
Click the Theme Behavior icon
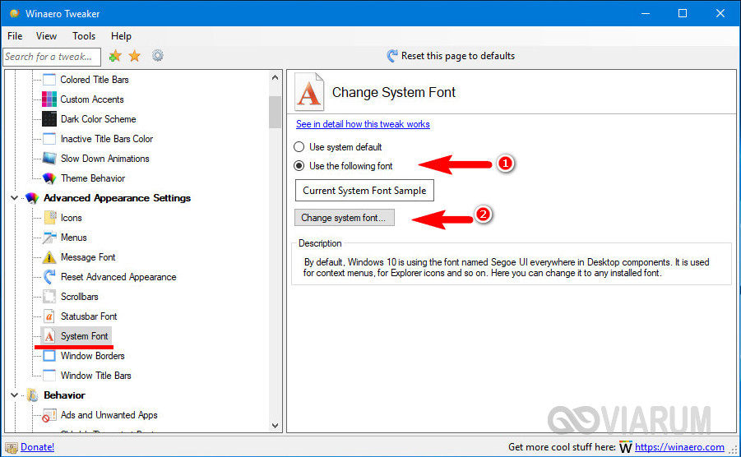pyautogui.click(x=49, y=178)
